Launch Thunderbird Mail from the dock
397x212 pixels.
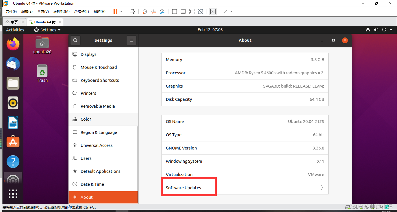tap(13, 64)
